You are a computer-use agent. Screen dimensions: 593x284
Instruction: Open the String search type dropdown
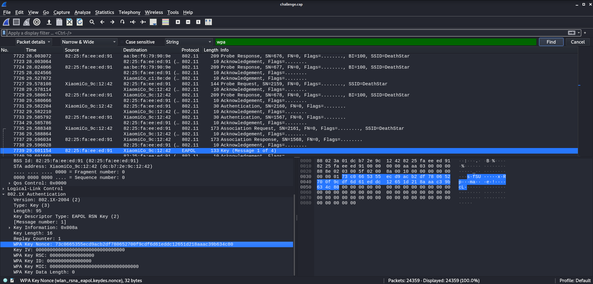pos(189,42)
